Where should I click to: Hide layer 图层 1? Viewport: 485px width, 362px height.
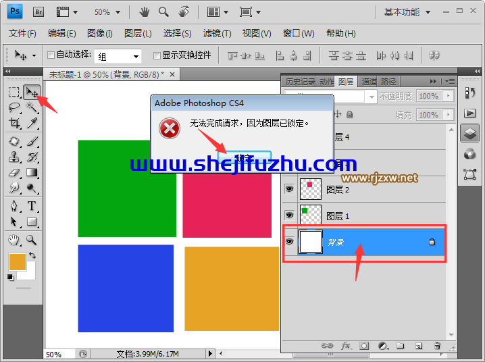pyautogui.click(x=290, y=215)
